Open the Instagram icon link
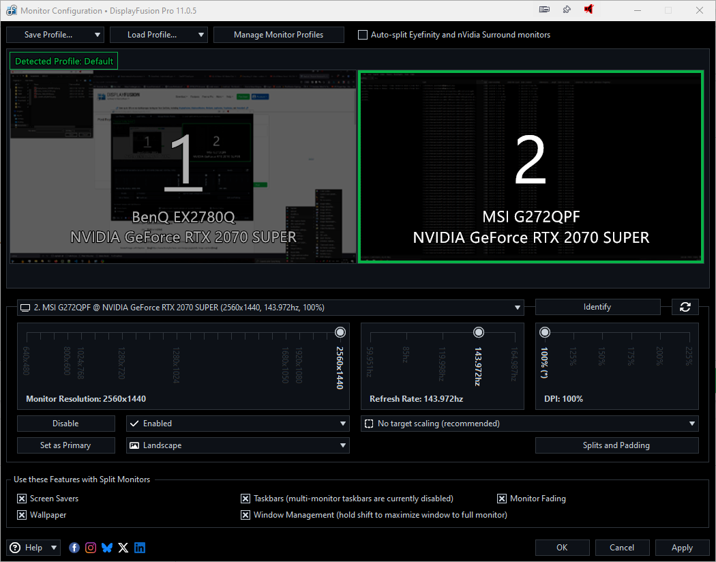 [91, 548]
